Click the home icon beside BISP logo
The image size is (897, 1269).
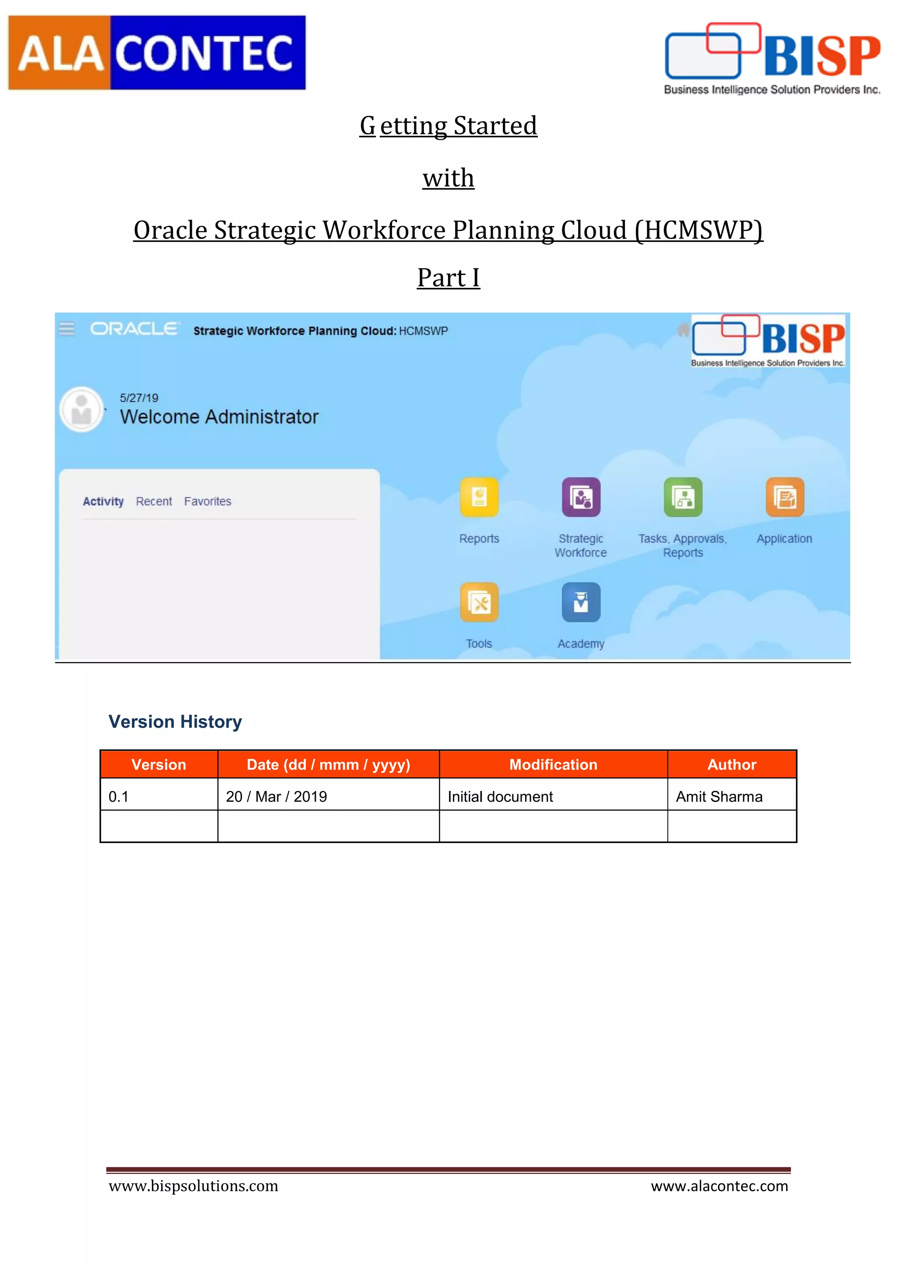(683, 330)
